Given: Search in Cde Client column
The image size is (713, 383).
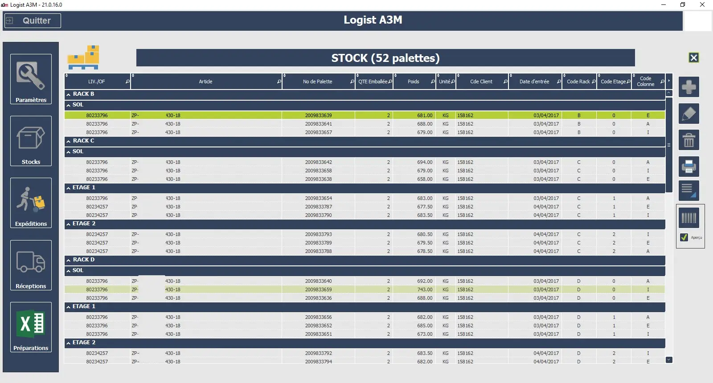Looking at the screenshot, I should click(505, 82).
